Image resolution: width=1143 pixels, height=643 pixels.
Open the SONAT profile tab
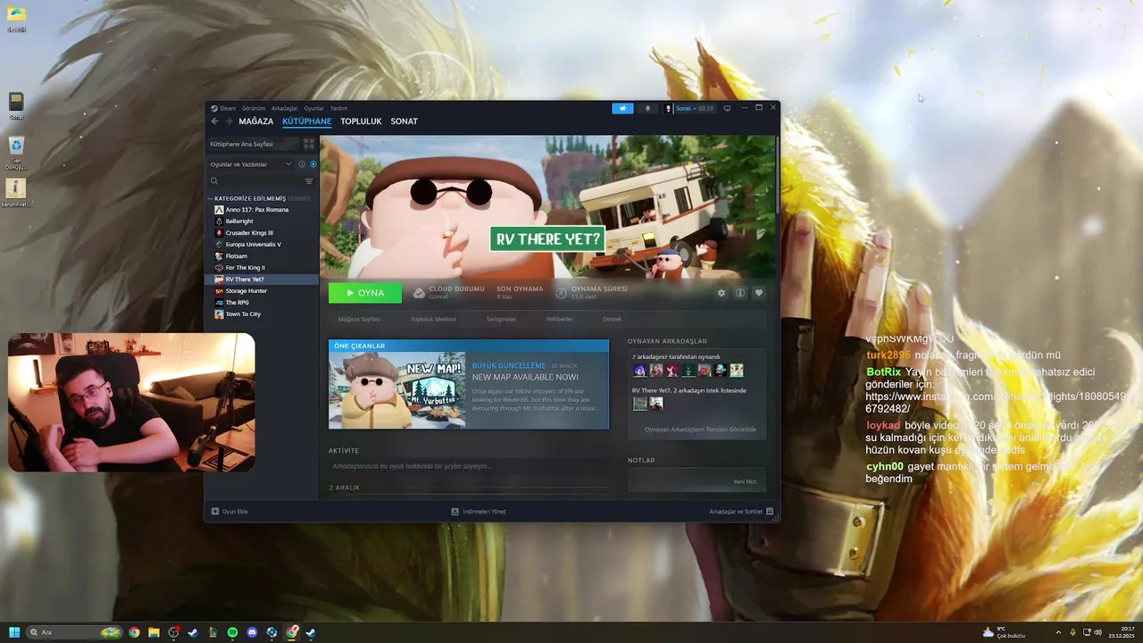pos(404,121)
